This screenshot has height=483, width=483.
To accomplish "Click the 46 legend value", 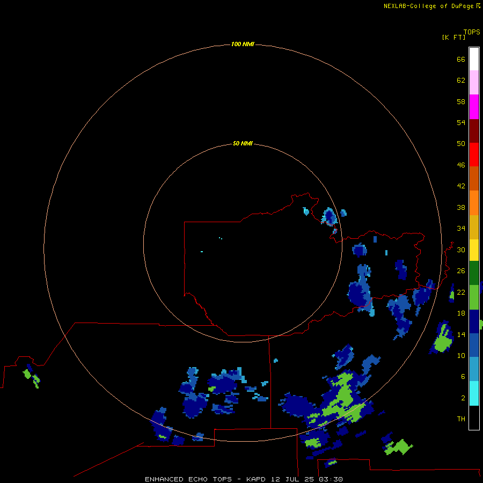I will [461, 165].
